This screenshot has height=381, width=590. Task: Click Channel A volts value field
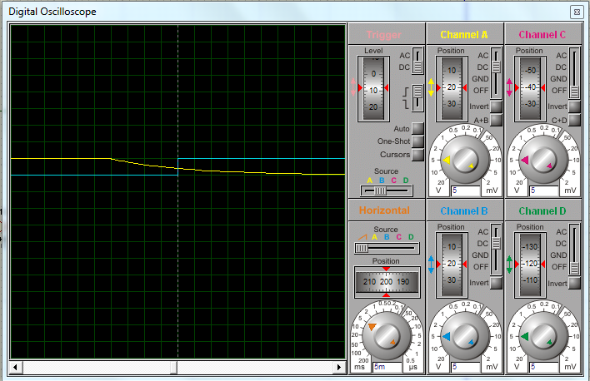point(466,190)
